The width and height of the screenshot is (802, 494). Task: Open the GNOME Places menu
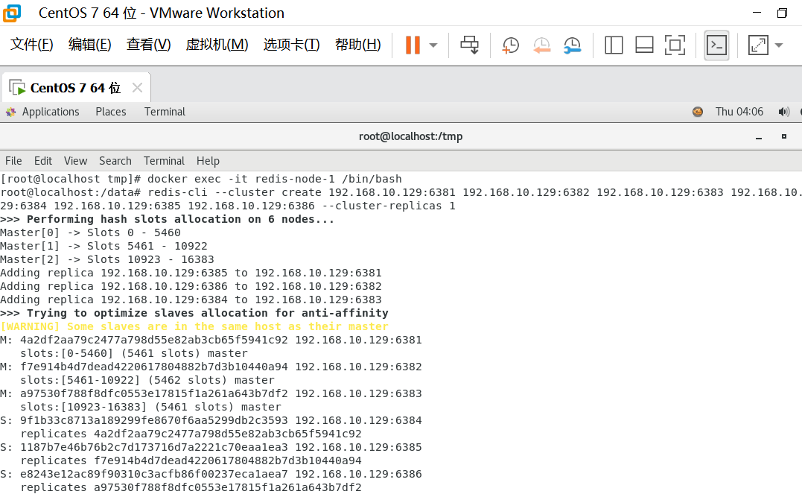[x=110, y=112]
